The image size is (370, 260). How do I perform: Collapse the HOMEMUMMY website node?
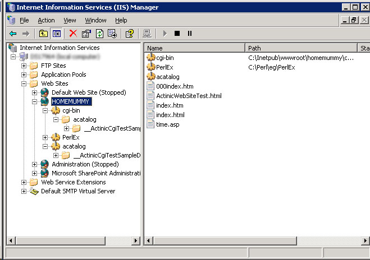pos(35,101)
